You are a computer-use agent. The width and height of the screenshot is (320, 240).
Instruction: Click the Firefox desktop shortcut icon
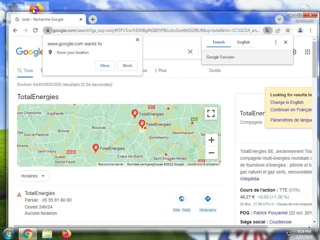(36, 8)
